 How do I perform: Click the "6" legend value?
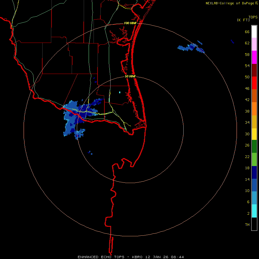(x=248, y=202)
